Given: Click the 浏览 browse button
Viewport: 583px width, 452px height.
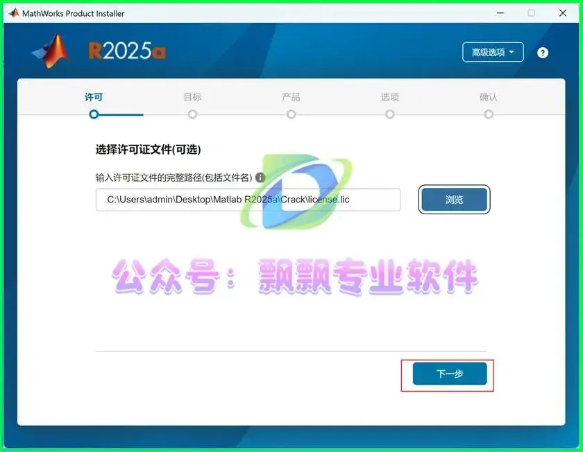Looking at the screenshot, I should pos(455,200).
